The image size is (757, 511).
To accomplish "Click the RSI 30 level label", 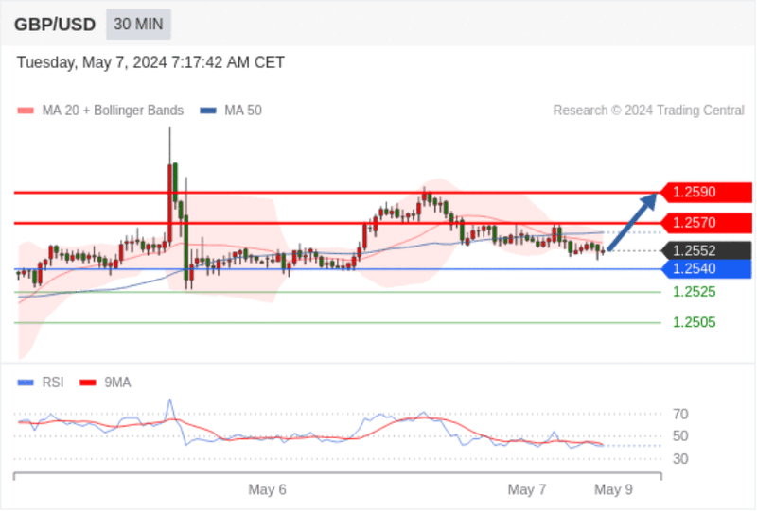I will tap(680, 459).
